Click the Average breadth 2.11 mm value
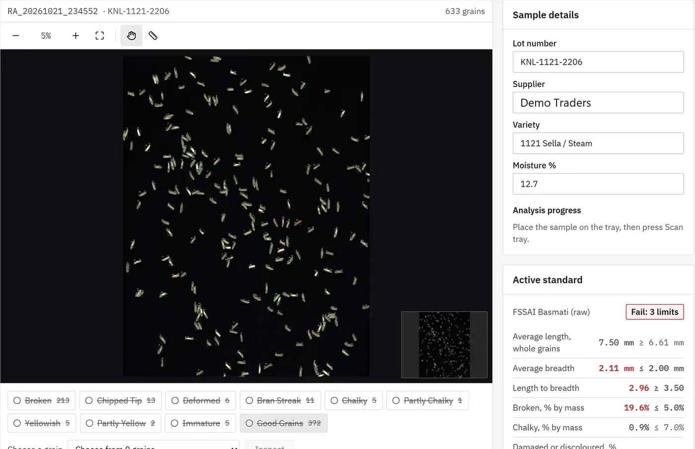The height and width of the screenshot is (449, 695). [x=616, y=368]
